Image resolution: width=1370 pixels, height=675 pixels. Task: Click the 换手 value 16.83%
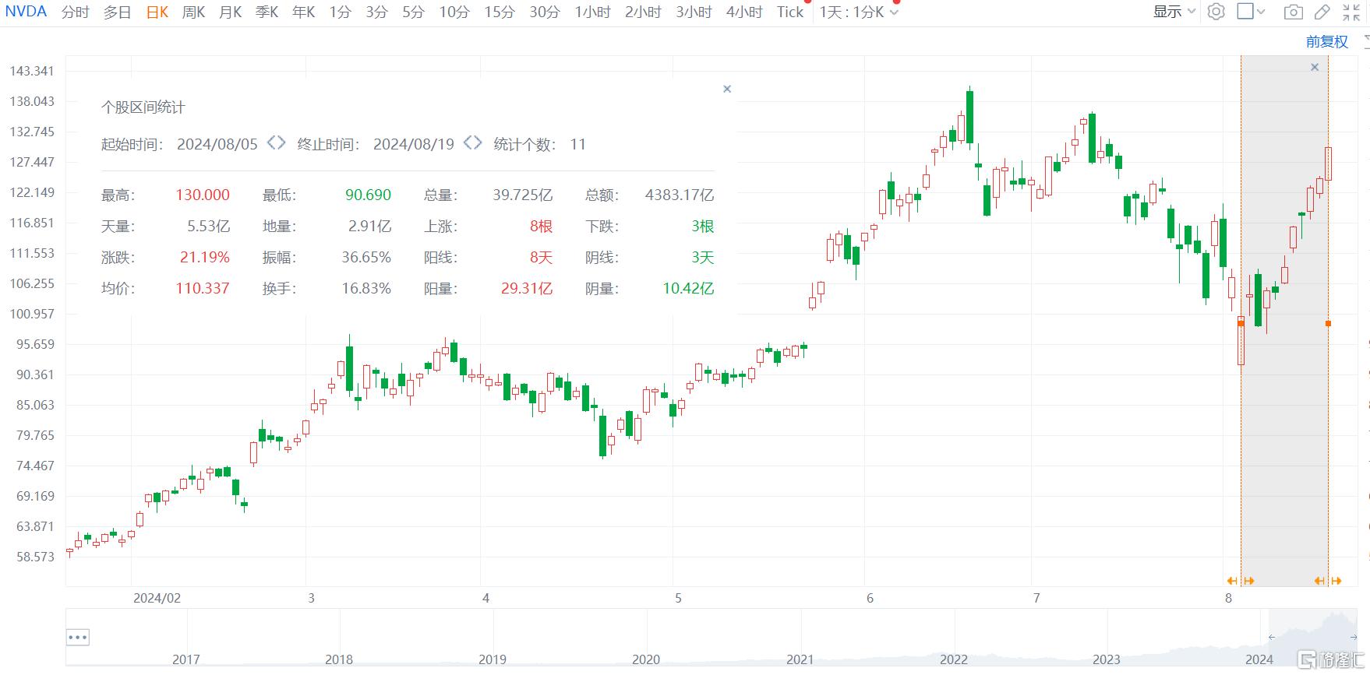[366, 288]
